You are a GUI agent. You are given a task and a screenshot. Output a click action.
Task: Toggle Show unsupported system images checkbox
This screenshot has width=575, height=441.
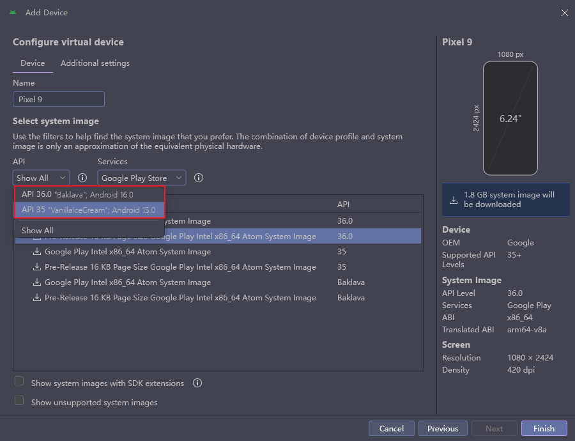[x=19, y=401]
